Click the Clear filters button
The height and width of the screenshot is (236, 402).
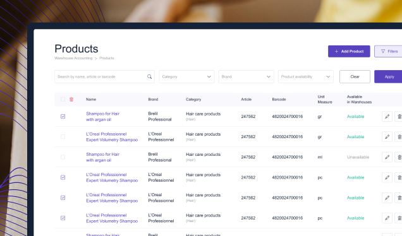355,76
